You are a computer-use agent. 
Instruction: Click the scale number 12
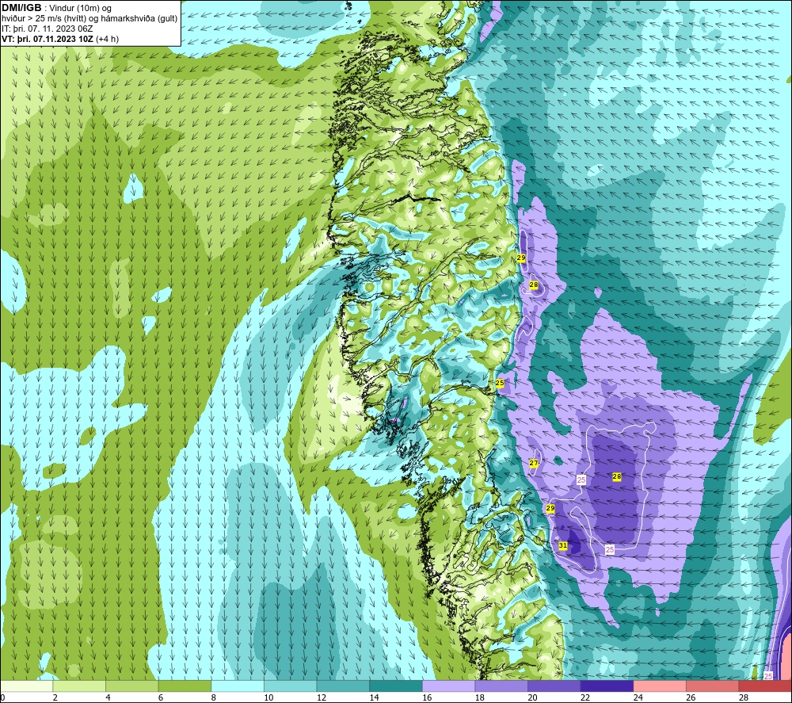(322, 697)
